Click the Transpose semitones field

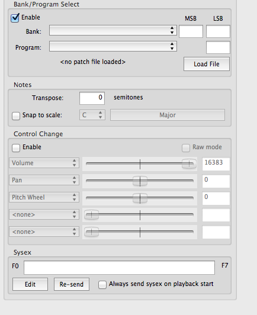(92, 98)
